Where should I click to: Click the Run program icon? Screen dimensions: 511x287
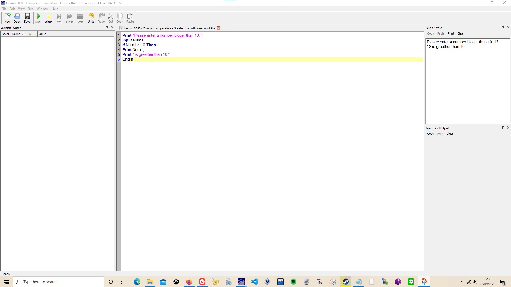[38, 18]
